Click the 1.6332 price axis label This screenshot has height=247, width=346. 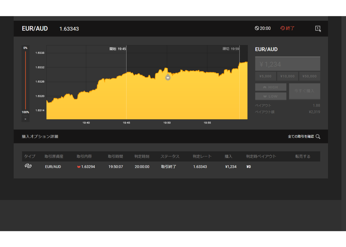click(40, 67)
